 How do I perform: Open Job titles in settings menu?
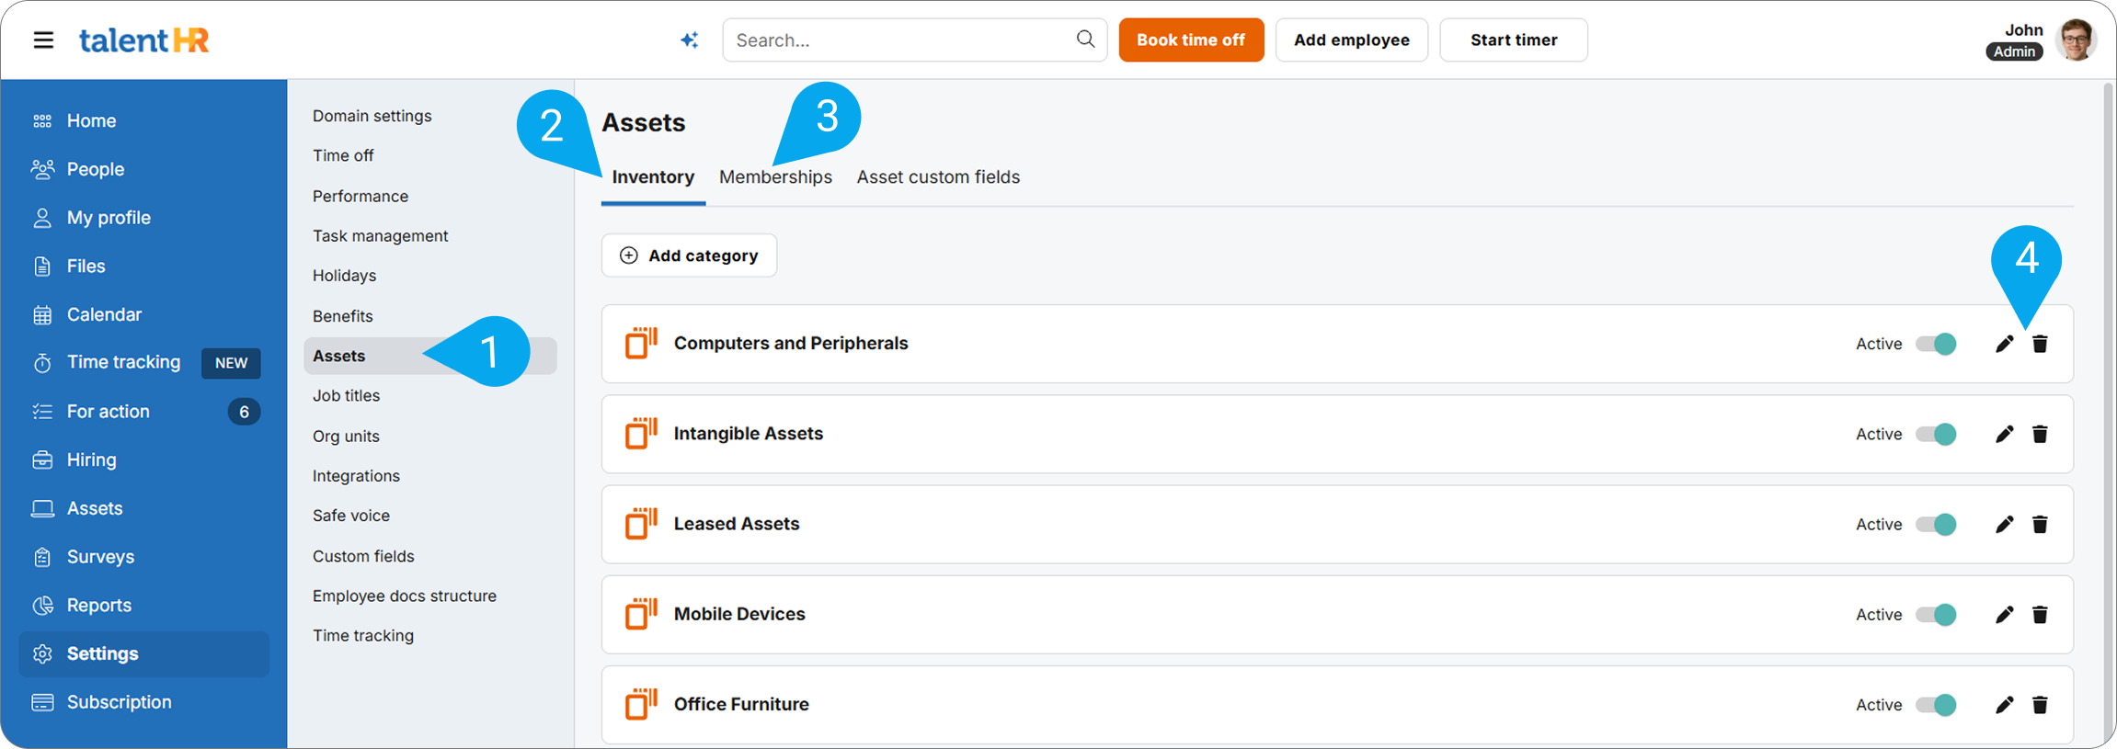tap(346, 395)
